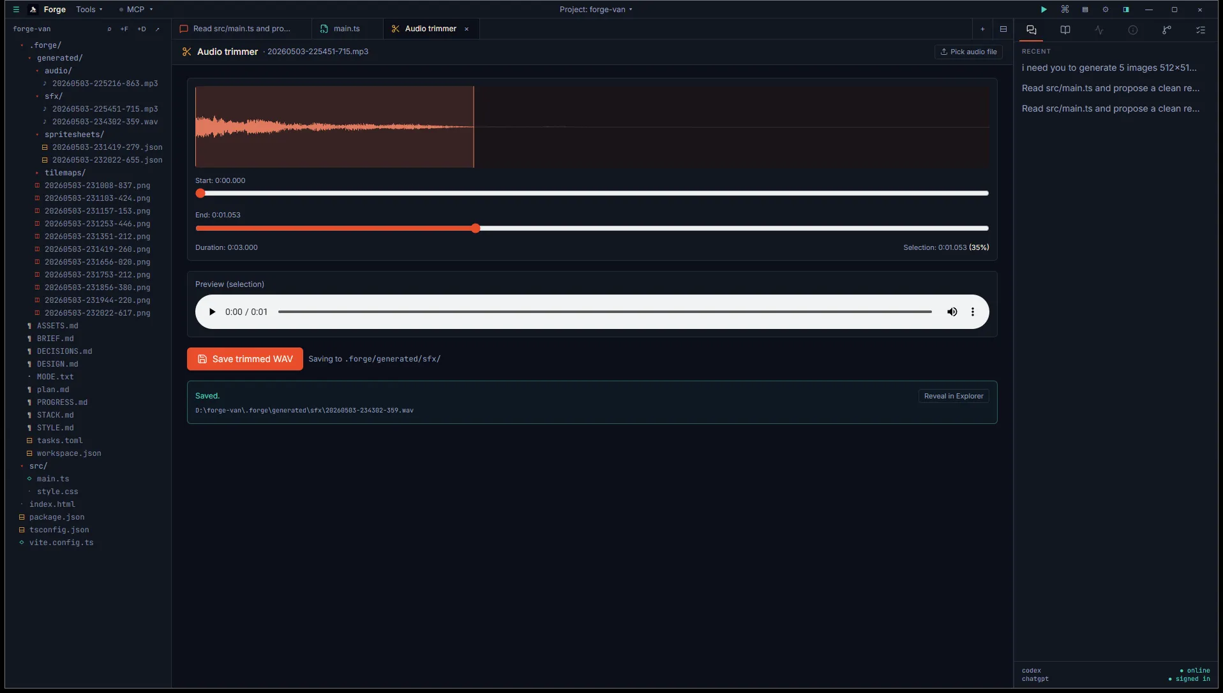Viewport: 1223px width, 693px height.
Task: Open the git branch panel
Action: pos(1166,30)
